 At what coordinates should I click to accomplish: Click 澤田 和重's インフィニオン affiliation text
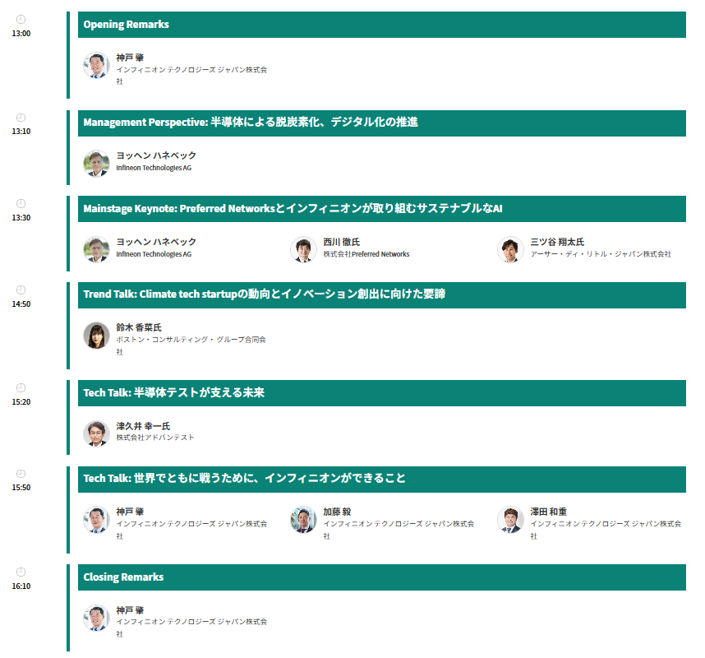pyautogui.click(x=606, y=530)
